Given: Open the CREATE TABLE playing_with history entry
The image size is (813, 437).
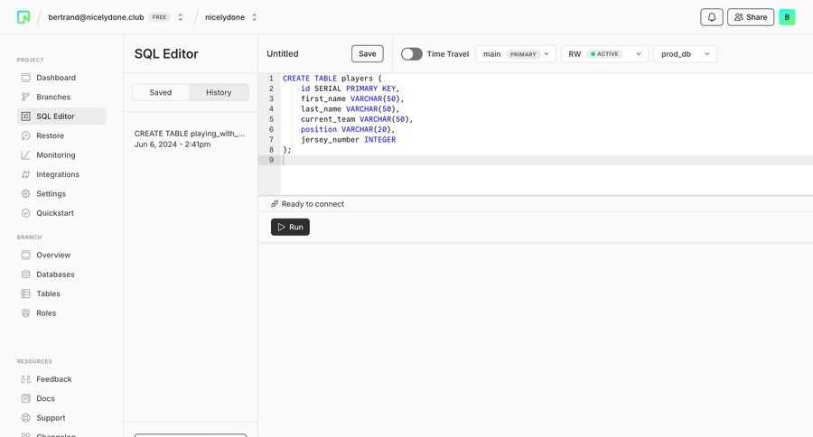Looking at the screenshot, I should [190, 139].
